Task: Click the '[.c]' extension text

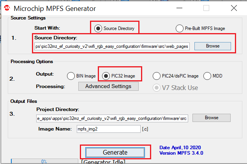Action: [145, 129]
